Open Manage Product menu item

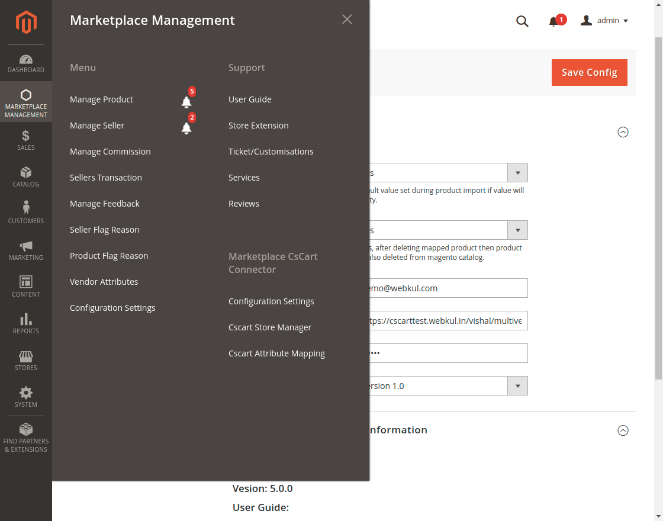(101, 99)
